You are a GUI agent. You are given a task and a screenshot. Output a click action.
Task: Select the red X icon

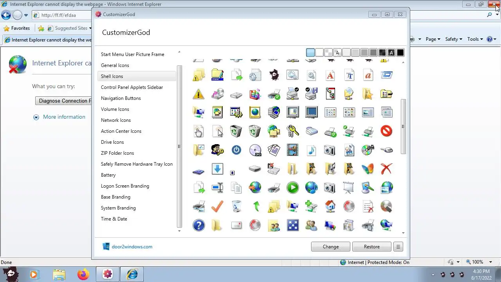pyautogui.click(x=386, y=169)
